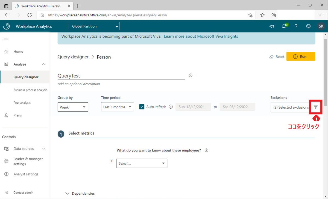
Task: Click Query designer breadcrumb link
Action: click(x=73, y=57)
